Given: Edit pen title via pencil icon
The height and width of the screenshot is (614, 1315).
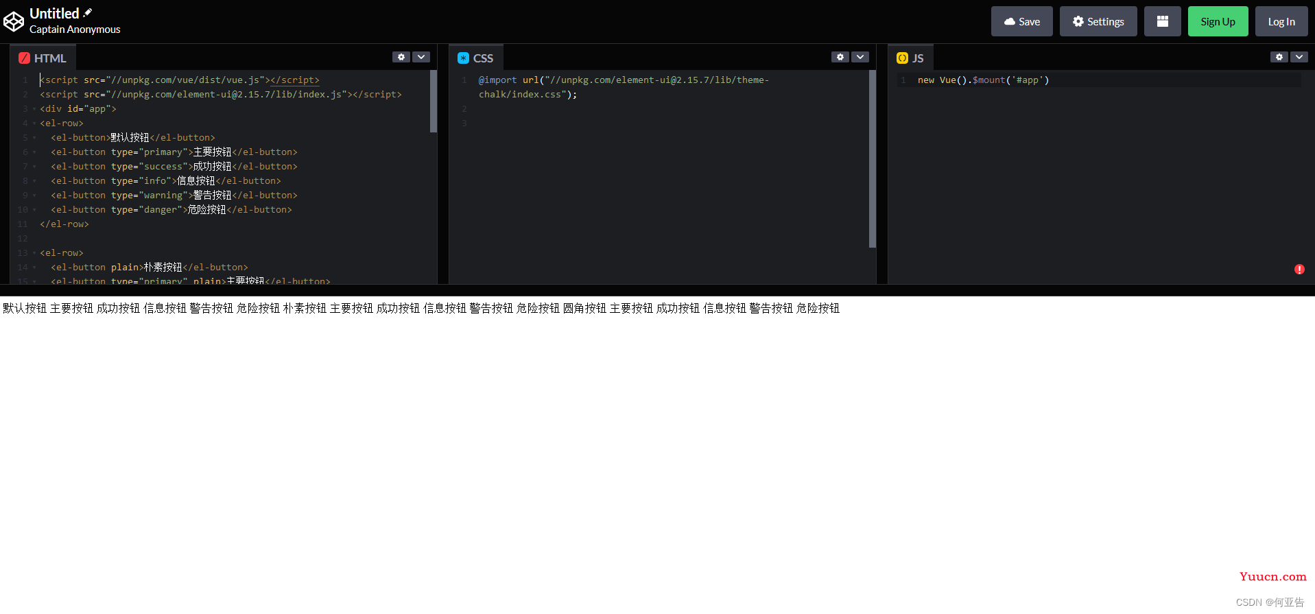Looking at the screenshot, I should click(88, 12).
